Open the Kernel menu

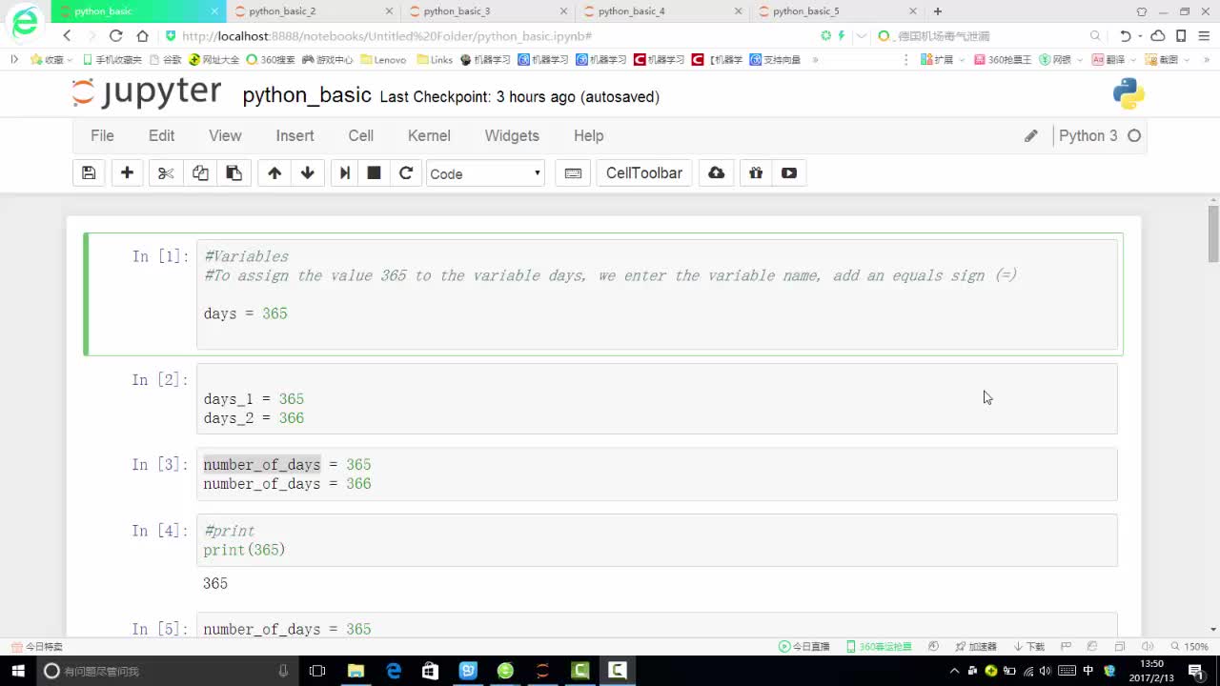pyautogui.click(x=429, y=135)
